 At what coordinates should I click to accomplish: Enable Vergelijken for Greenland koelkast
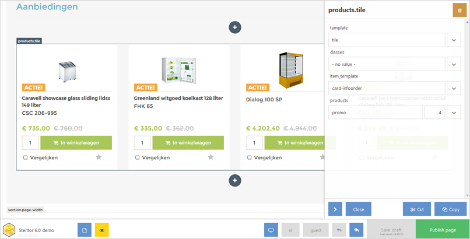(137, 157)
